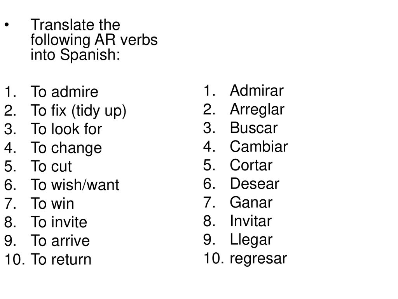
Task: Click the 'To win' entry
Action: [52, 203]
